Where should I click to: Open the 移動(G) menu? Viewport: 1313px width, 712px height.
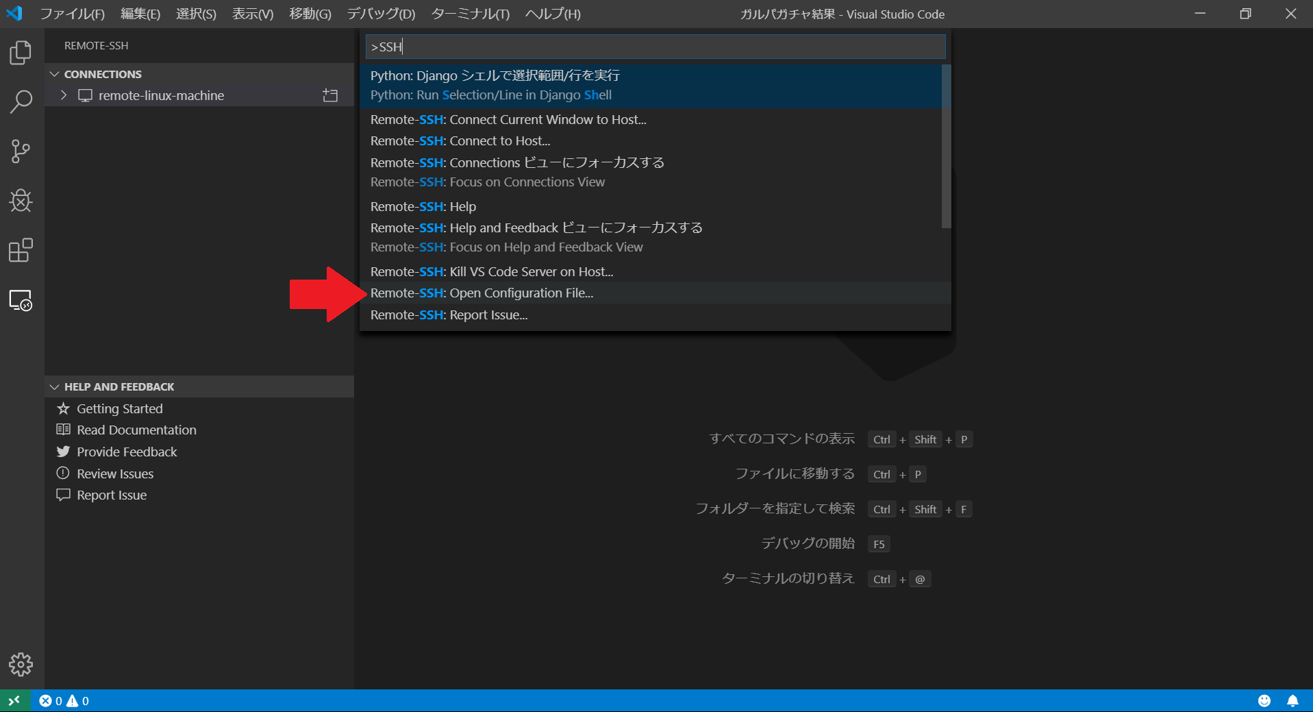tap(310, 14)
